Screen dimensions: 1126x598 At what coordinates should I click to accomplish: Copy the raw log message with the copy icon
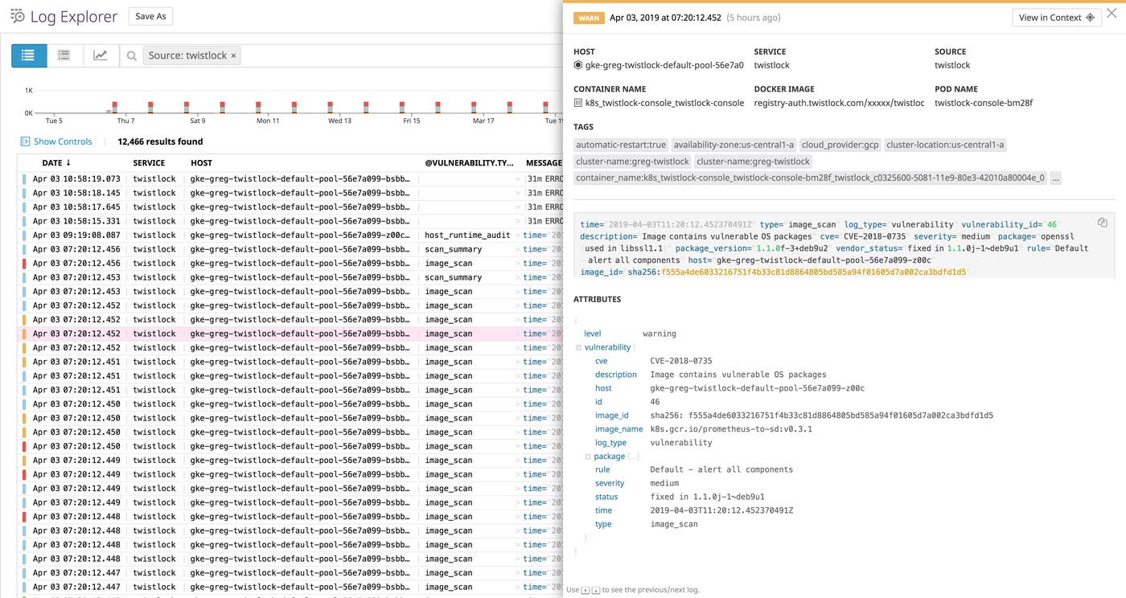click(x=1103, y=223)
